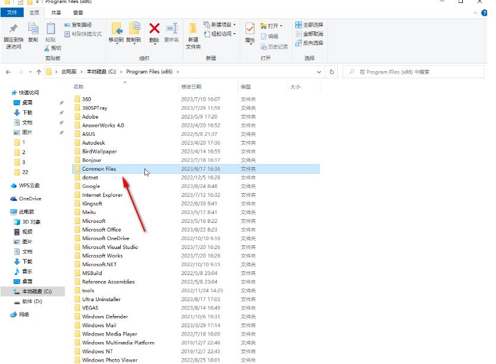Screen dimensions: 496x364
Task: Sort by the Name column header
Action: pyautogui.click(x=79, y=87)
